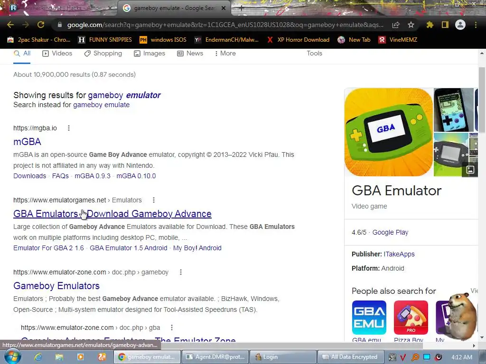The height and width of the screenshot is (364, 486).
Task: Click the 4:12 AM system clock
Action: tap(462, 357)
